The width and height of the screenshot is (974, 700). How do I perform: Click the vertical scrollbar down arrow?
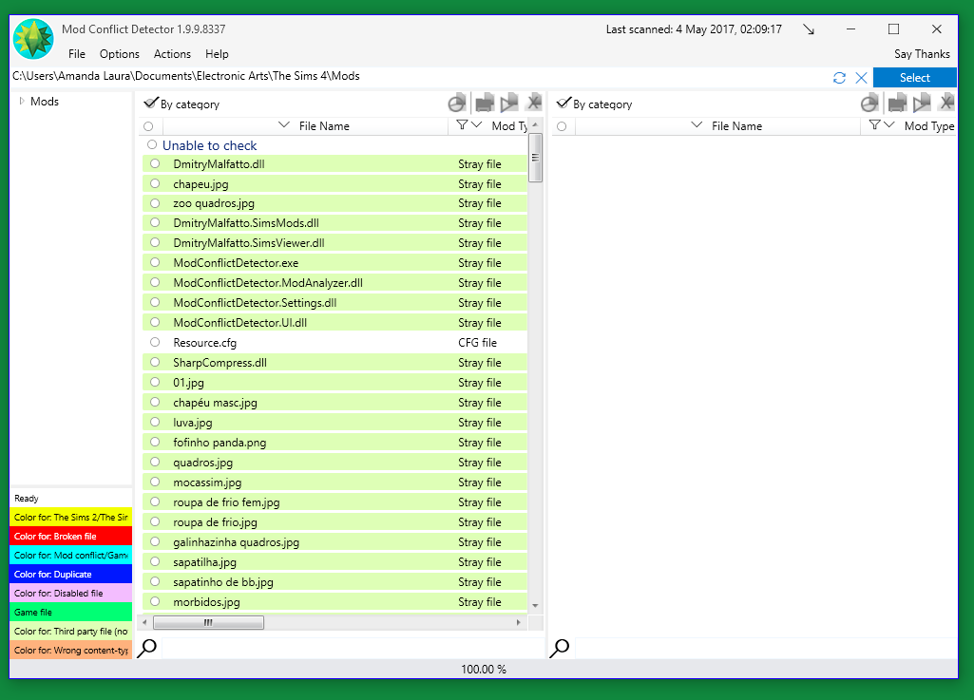coord(535,606)
